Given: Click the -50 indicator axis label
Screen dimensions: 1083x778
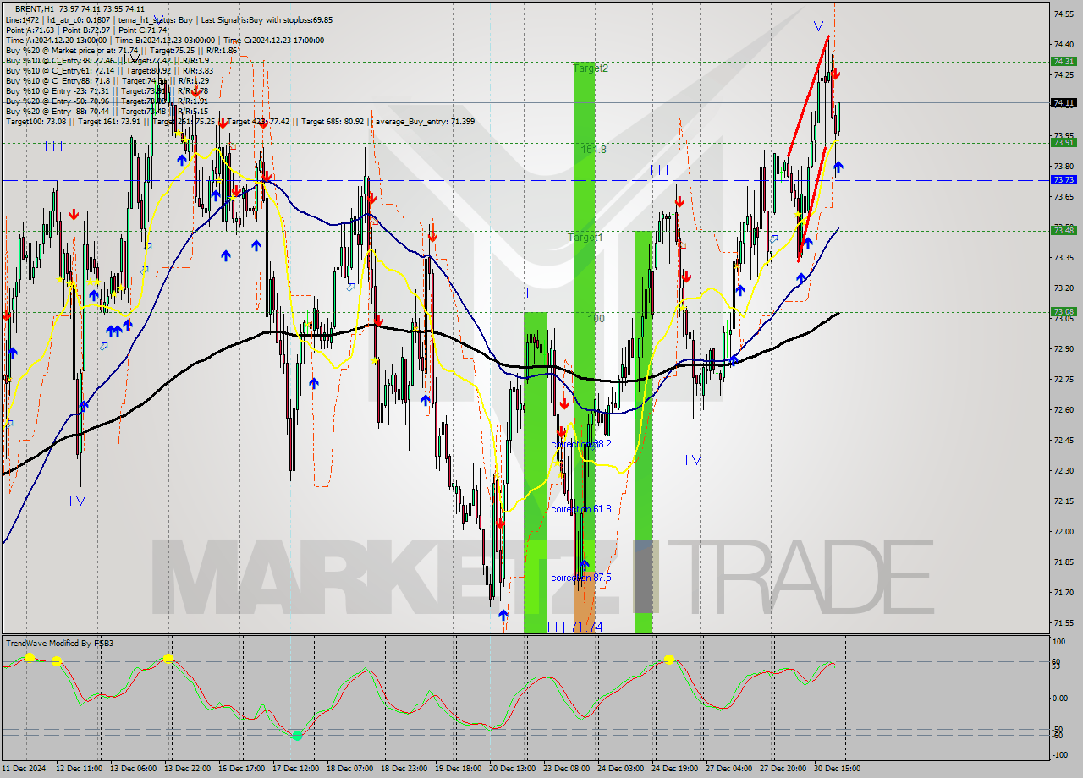Looking at the screenshot, I should tap(1058, 729).
